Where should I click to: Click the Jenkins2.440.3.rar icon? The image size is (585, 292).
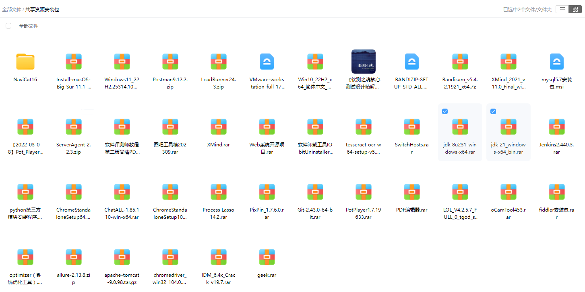pos(556,127)
